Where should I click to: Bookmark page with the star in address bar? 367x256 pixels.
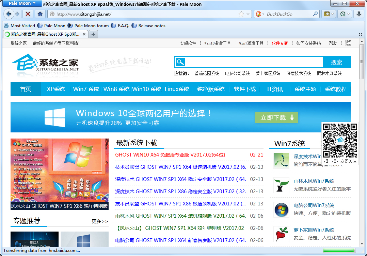click(241, 14)
